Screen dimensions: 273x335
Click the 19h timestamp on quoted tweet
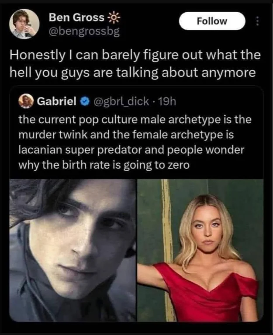166,101
